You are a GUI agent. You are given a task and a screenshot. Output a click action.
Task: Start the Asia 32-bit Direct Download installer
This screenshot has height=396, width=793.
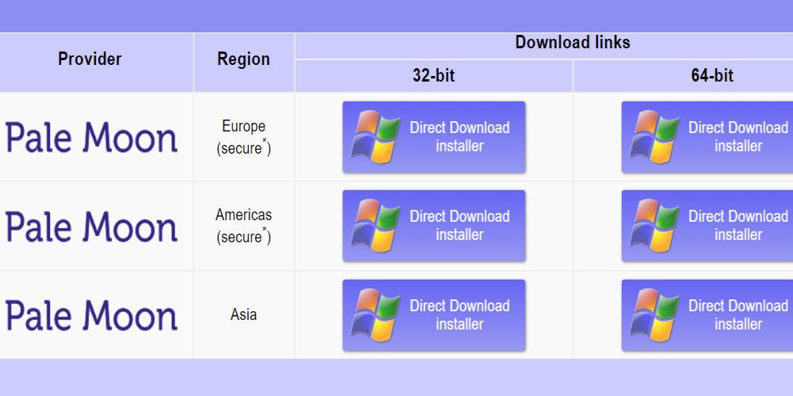tap(434, 315)
